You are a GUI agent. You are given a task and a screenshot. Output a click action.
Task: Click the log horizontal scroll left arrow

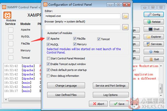(x=6, y=100)
